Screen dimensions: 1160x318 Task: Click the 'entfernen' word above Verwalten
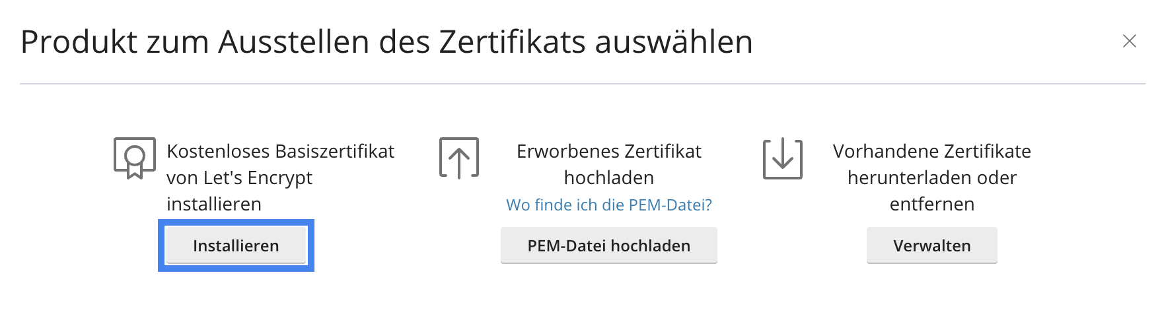point(932,204)
